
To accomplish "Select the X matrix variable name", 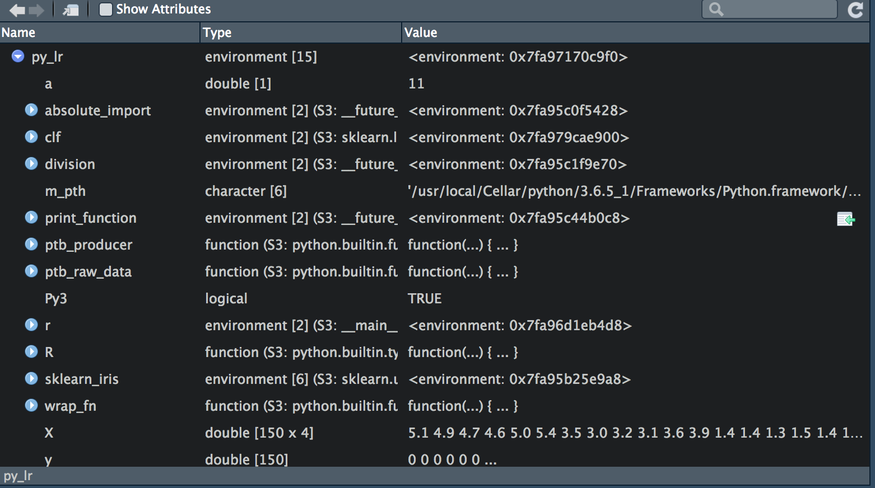I will (x=49, y=433).
